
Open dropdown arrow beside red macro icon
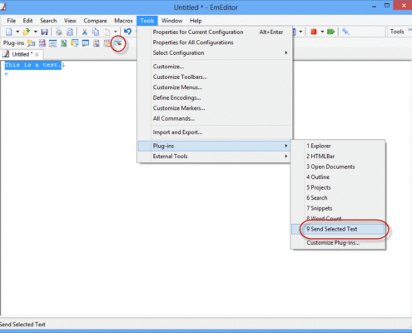click(x=322, y=32)
